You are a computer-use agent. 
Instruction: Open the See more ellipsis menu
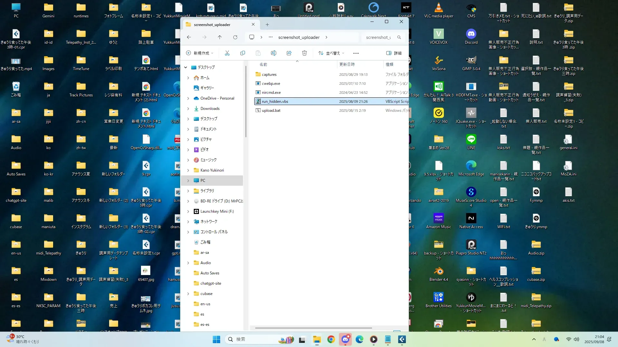click(x=356, y=53)
